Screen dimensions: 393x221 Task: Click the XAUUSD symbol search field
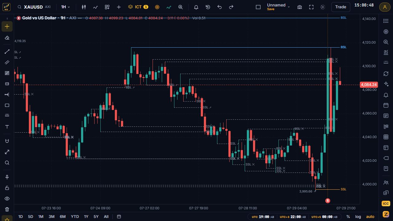click(x=34, y=7)
